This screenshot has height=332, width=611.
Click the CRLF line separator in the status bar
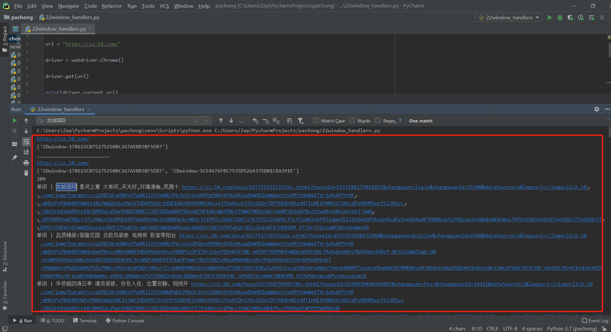tap(492, 328)
